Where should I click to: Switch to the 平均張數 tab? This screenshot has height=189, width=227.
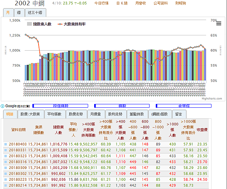click(54, 114)
